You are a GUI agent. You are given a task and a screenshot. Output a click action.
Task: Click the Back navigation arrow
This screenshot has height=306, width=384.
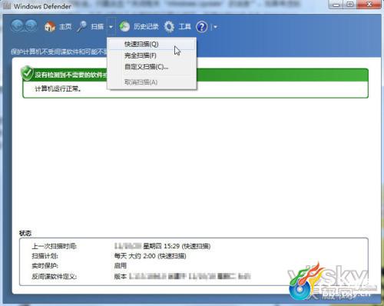pos(18,26)
